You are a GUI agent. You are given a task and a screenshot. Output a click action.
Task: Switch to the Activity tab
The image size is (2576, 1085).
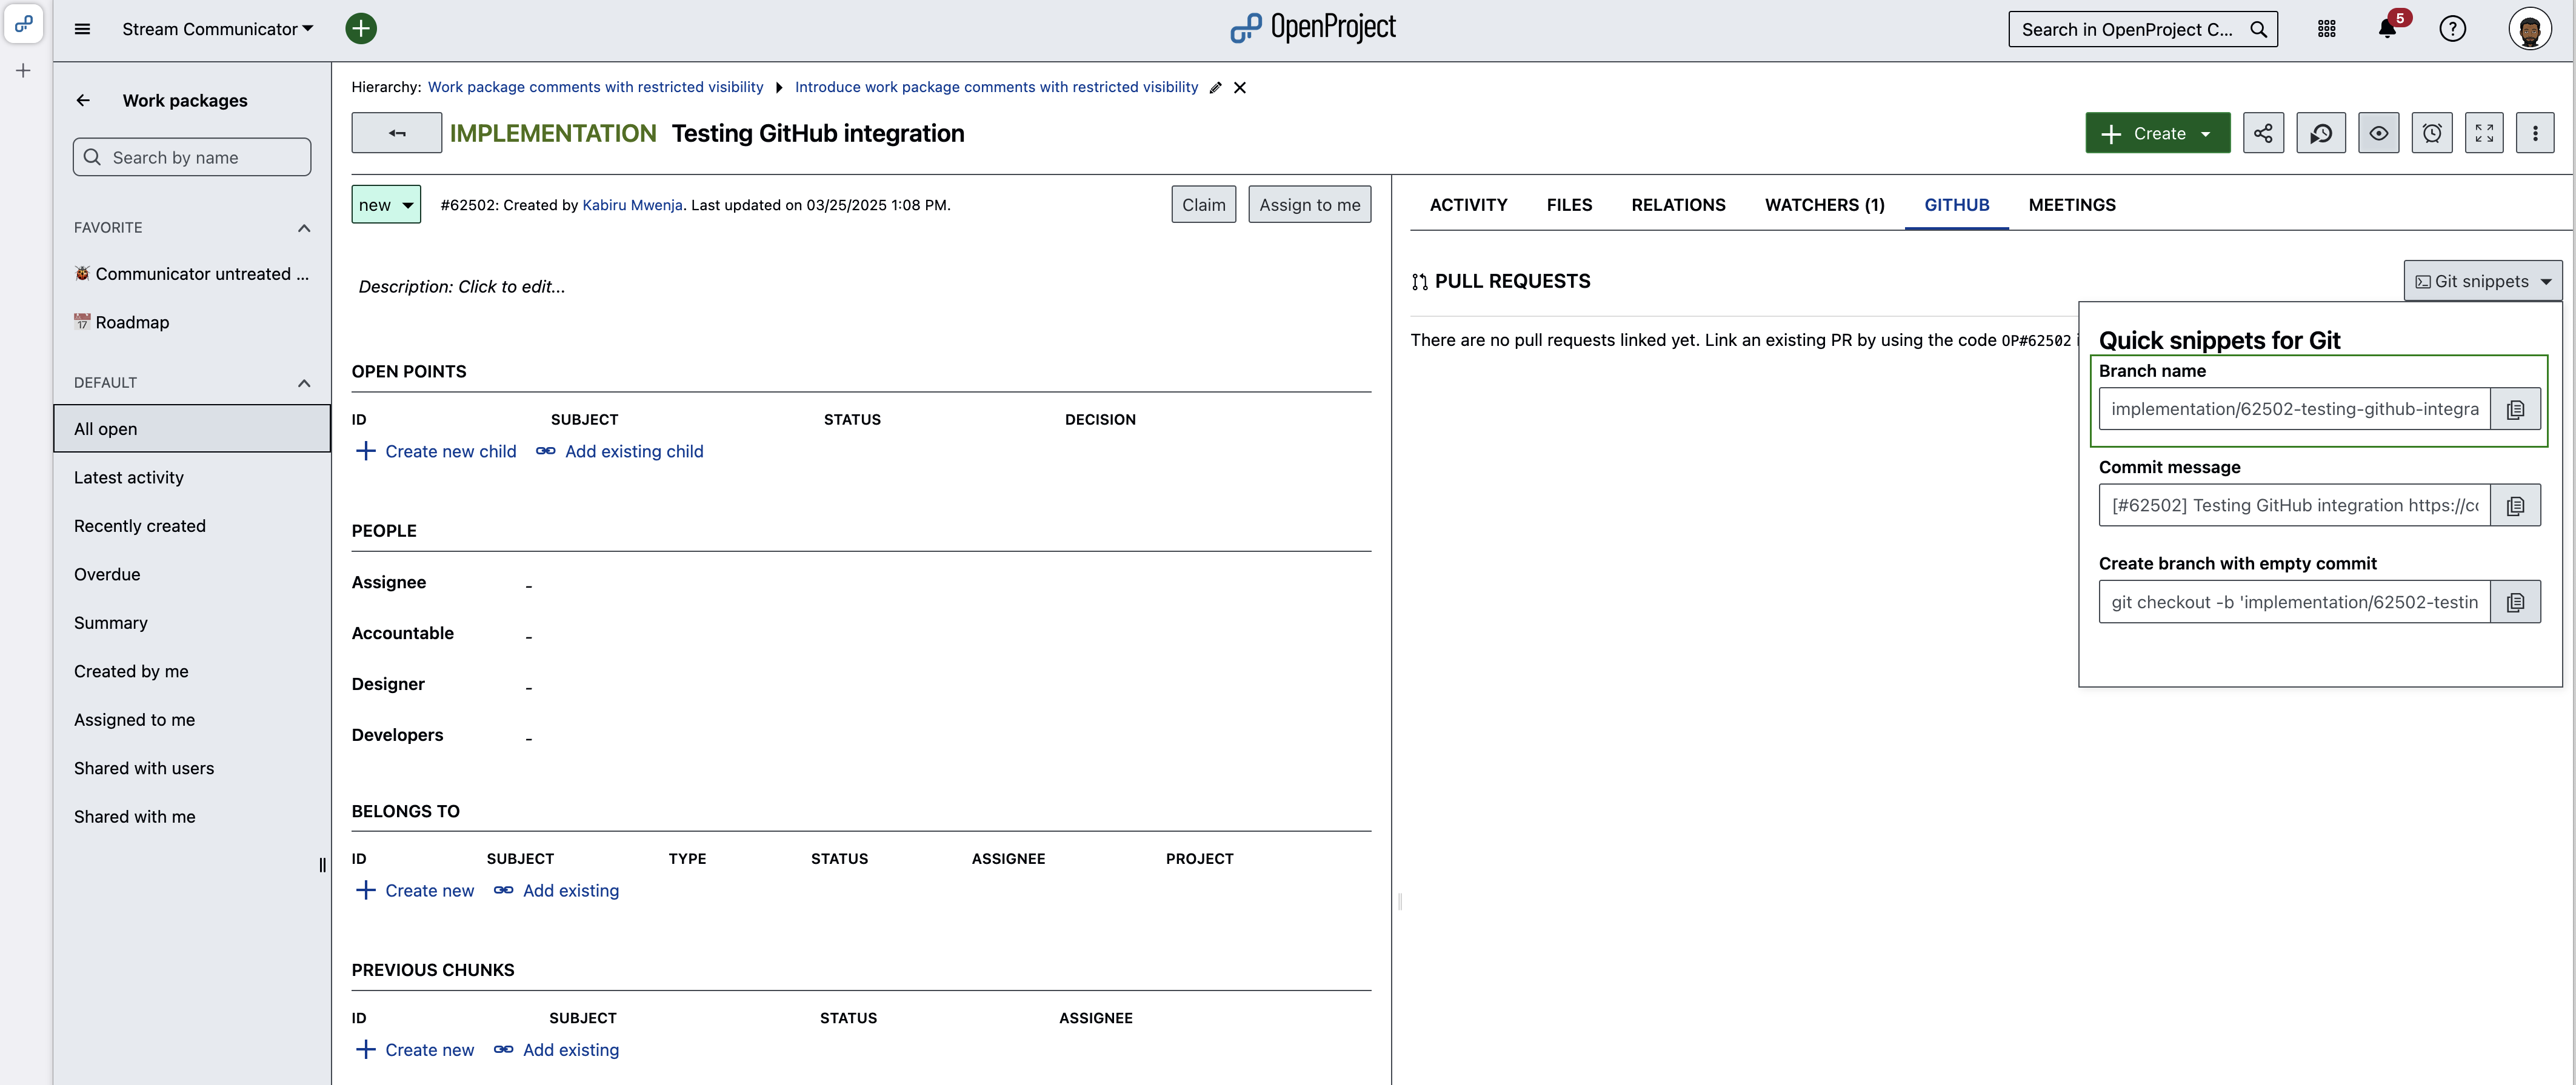pyautogui.click(x=1468, y=205)
